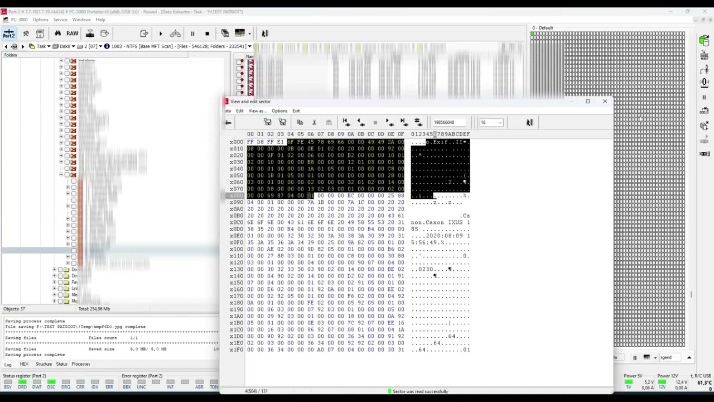This screenshot has width=714, height=402.
Task: Open the Disk0 dropdown in breadcrumb
Action: coord(74,46)
